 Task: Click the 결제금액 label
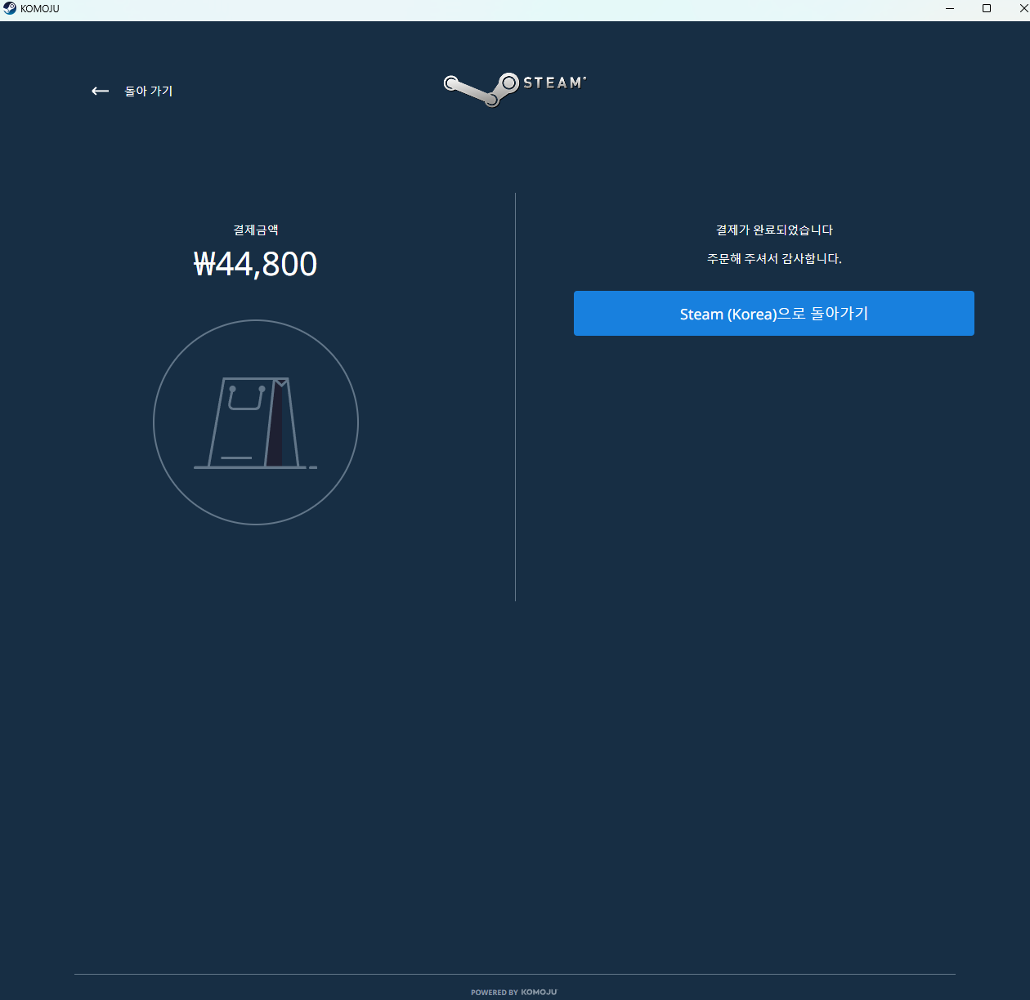(x=256, y=230)
